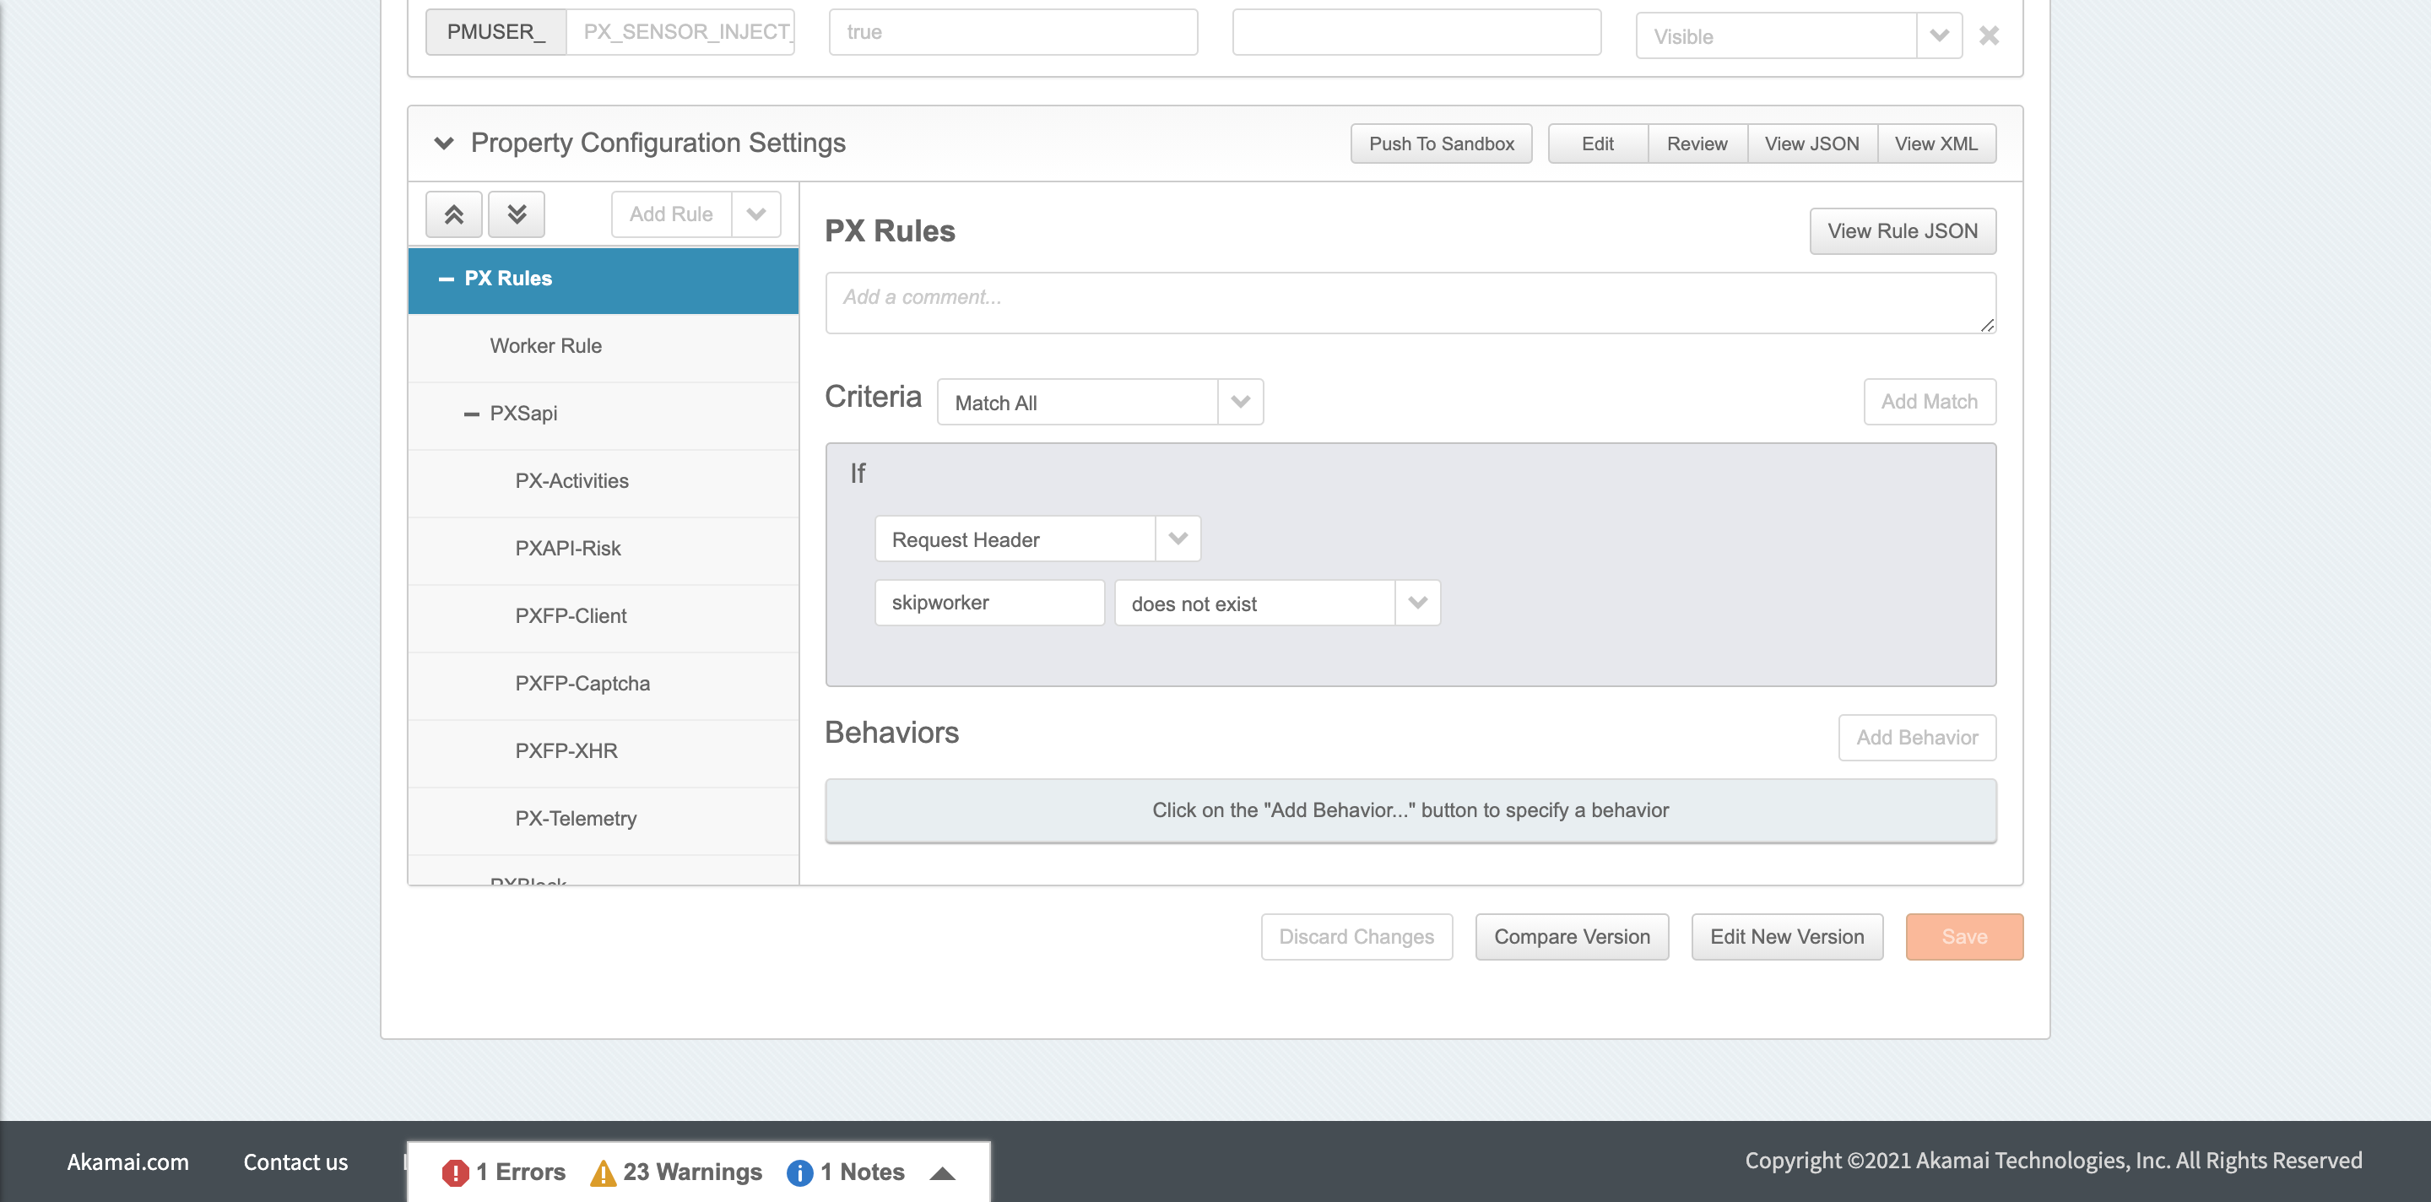Collapse the PX Rules tree node
Screen dimensions: 2431x1202
coord(447,279)
